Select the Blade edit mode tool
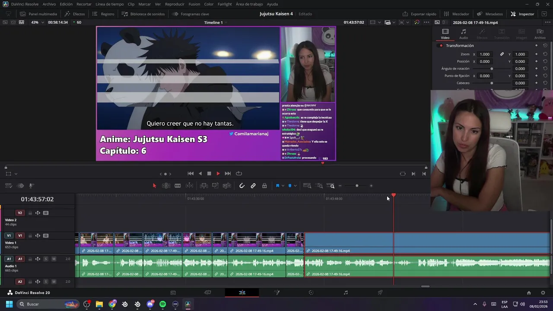The height and width of the screenshot is (311, 553). (178, 186)
